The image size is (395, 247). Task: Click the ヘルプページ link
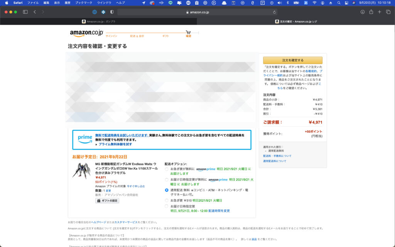coord(98,222)
